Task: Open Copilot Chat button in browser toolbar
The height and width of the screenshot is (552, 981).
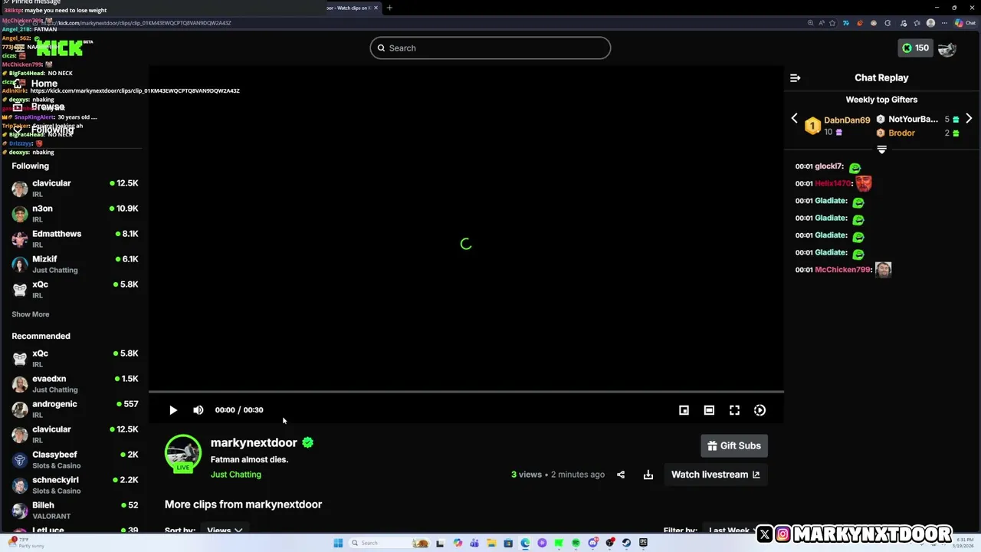Action: point(965,23)
